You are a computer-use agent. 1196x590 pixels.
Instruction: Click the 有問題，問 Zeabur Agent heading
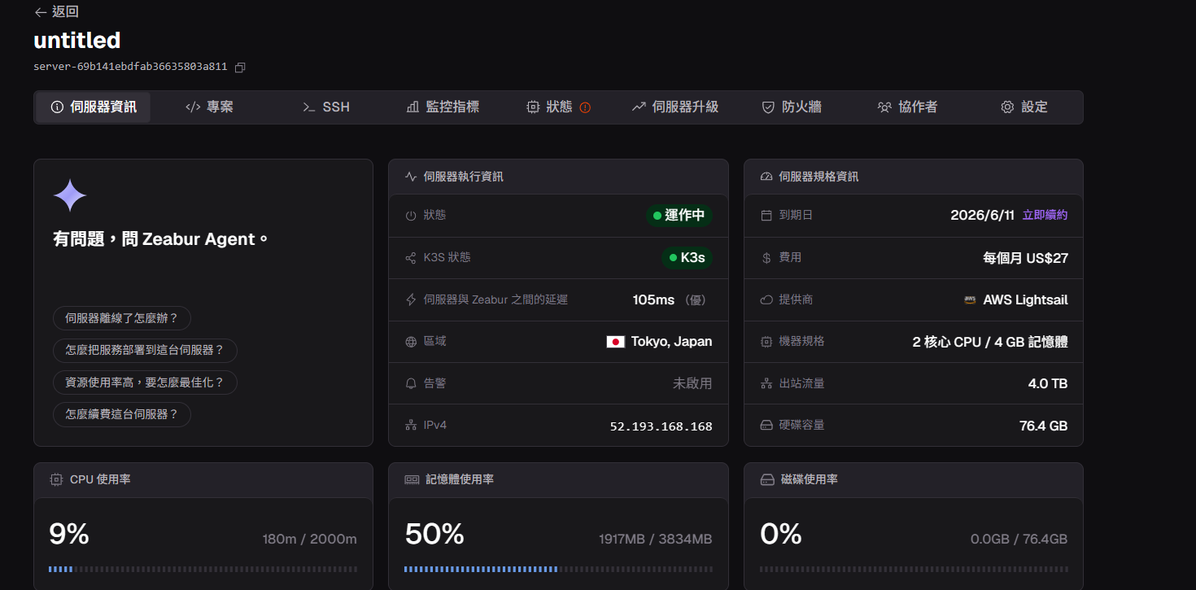point(160,239)
